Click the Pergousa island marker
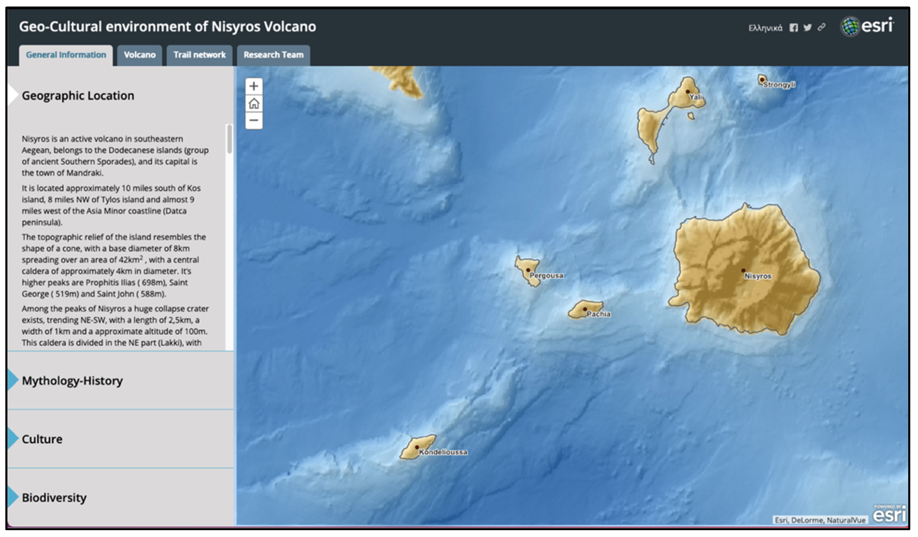 (x=528, y=270)
